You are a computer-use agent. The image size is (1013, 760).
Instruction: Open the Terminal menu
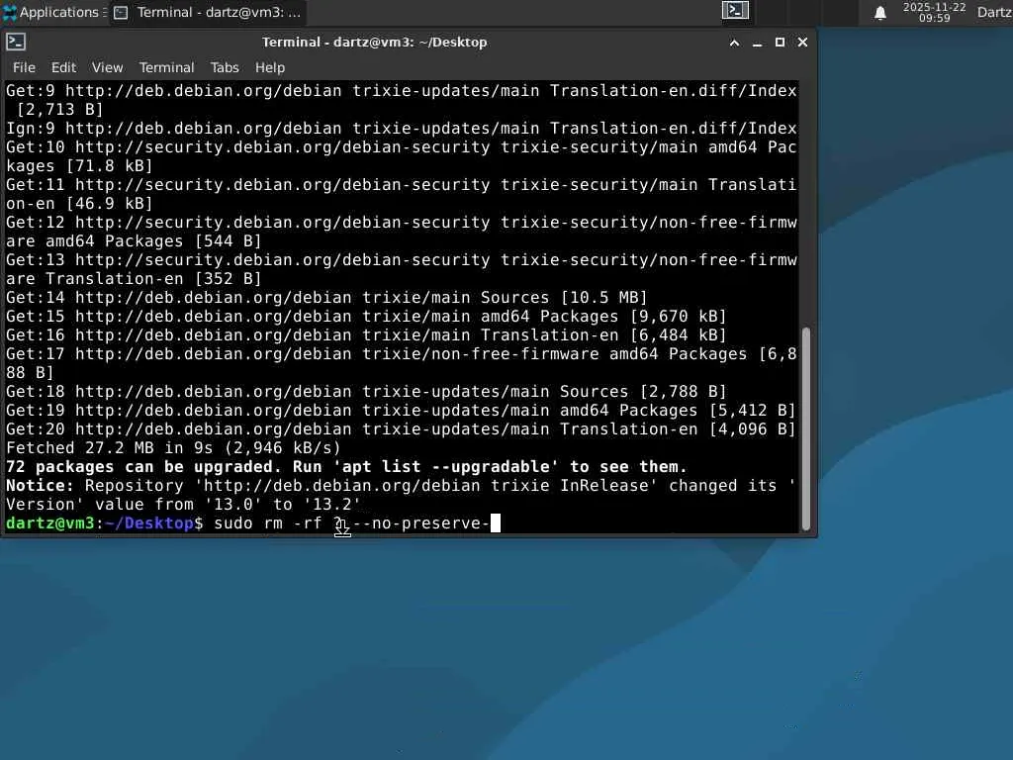click(x=166, y=67)
